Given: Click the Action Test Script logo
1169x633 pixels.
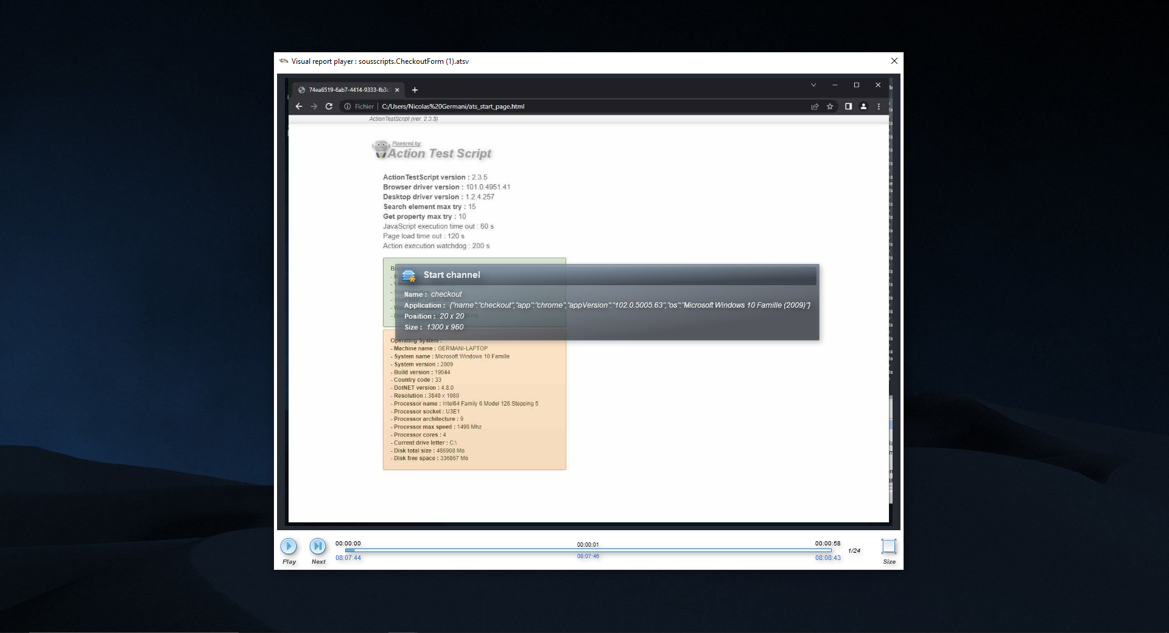Looking at the screenshot, I should 432,151.
